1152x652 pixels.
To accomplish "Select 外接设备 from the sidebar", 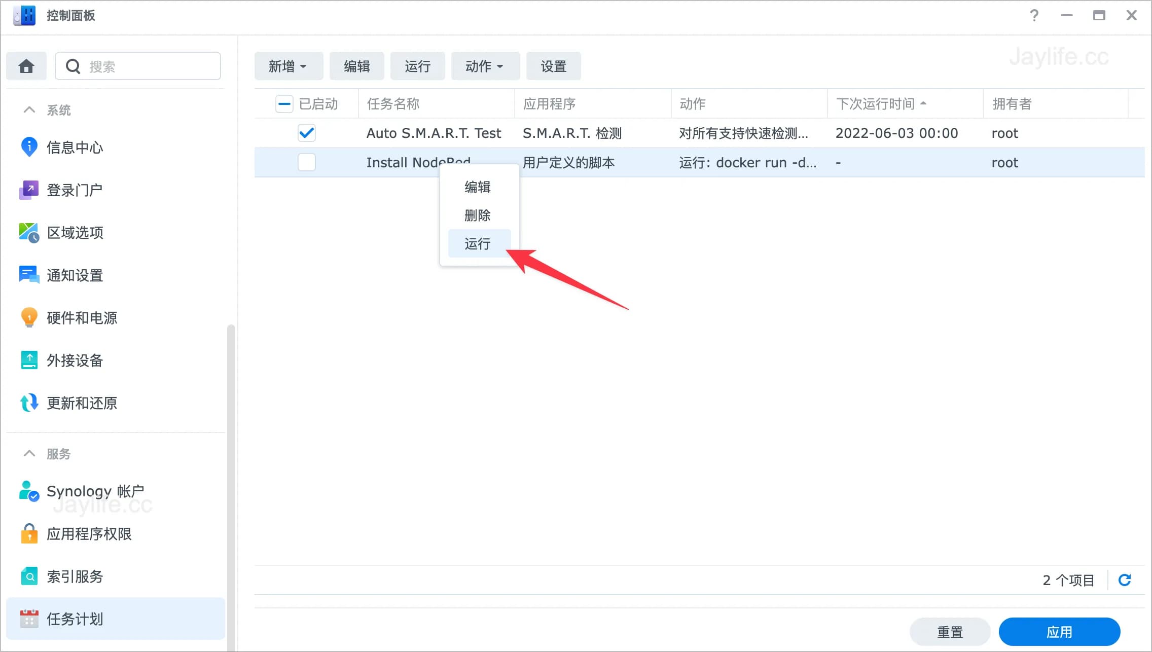I will 76,360.
